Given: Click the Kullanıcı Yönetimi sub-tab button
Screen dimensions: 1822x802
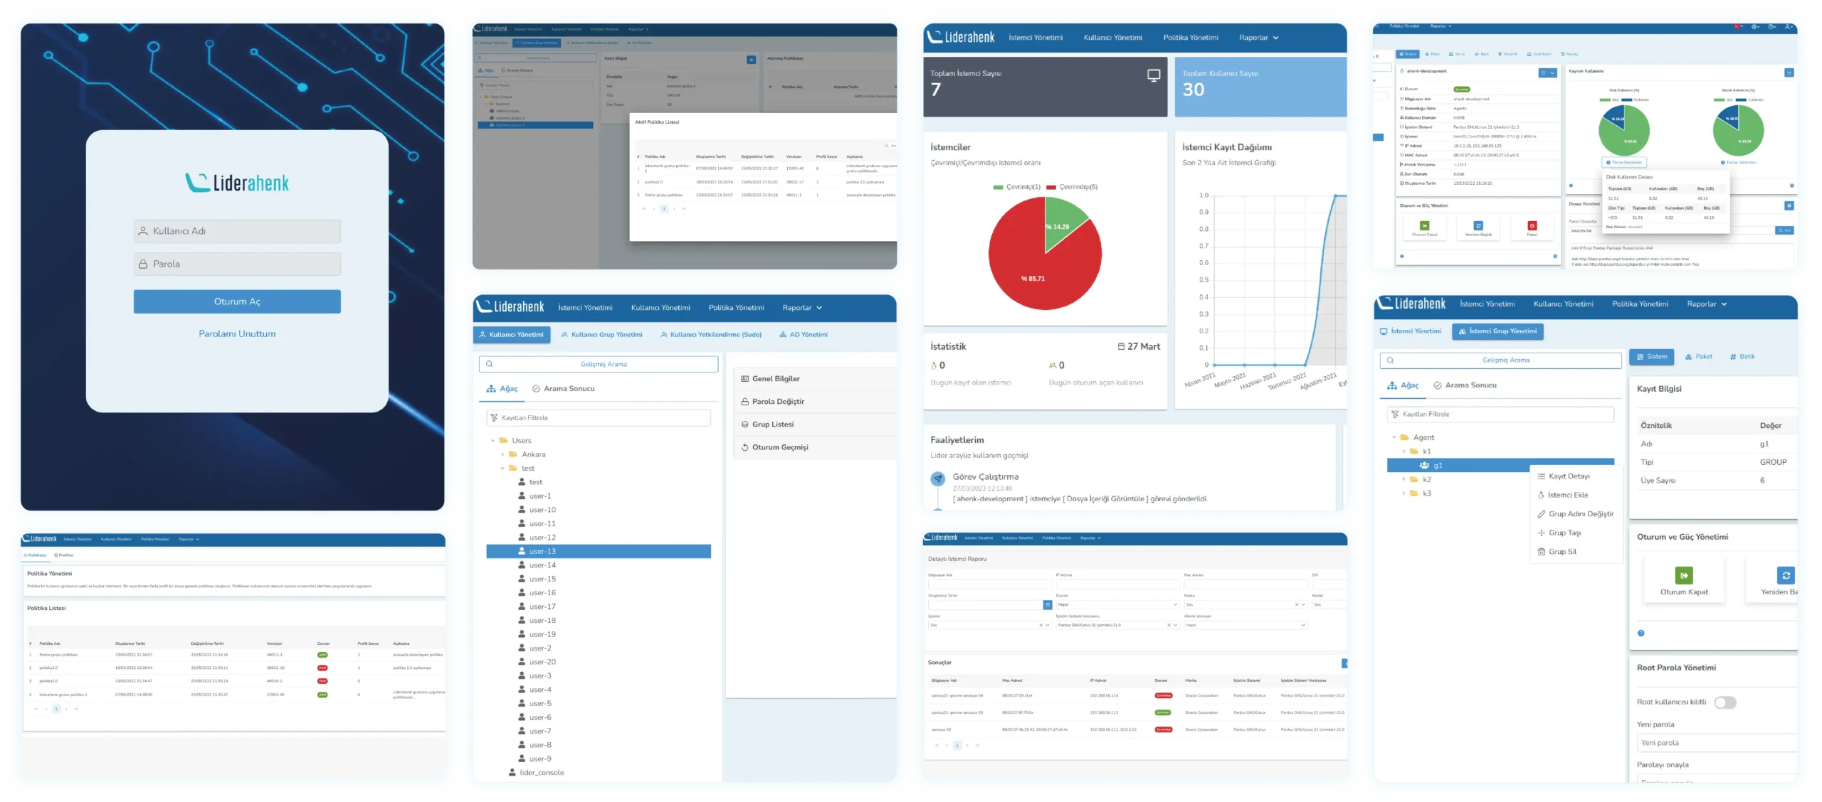Looking at the screenshot, I should [512, 335].
